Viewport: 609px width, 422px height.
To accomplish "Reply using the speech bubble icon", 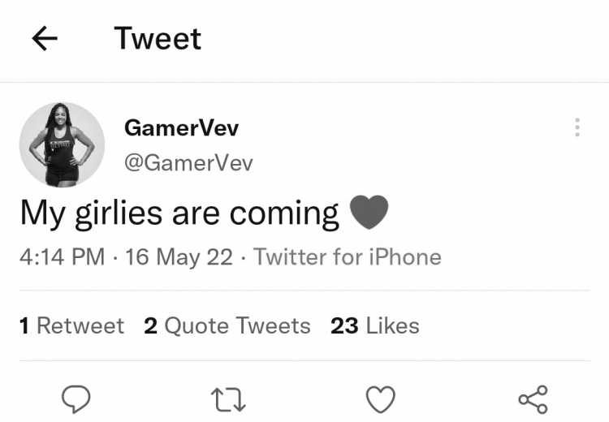I will point(76,399).
